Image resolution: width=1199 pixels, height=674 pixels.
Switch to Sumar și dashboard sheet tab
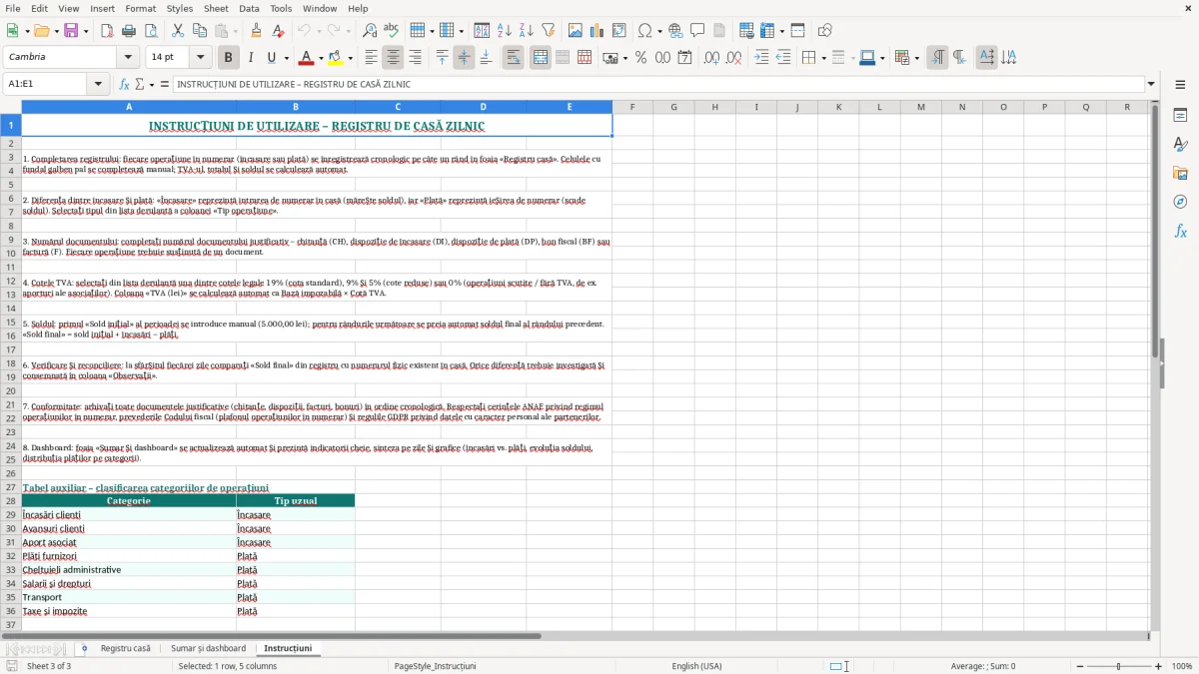click(209, 649)
